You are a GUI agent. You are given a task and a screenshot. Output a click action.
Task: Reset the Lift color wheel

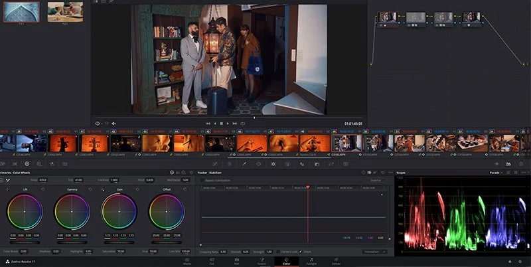tap(42, 189)
